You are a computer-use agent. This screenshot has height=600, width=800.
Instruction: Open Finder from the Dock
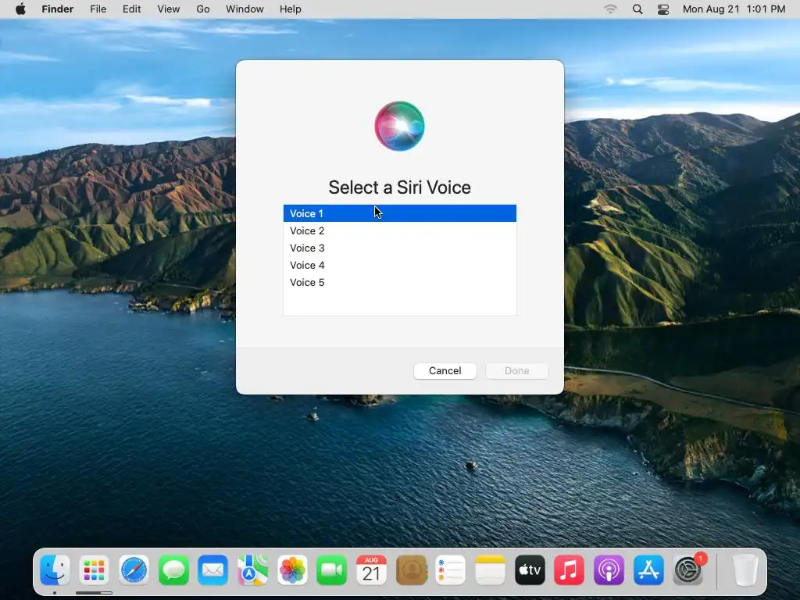[55, 570]
